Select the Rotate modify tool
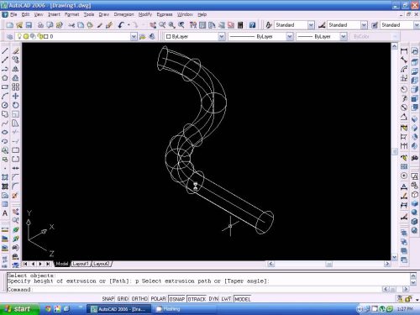This screenshot has height=315, width=420. tap(15, 105)
